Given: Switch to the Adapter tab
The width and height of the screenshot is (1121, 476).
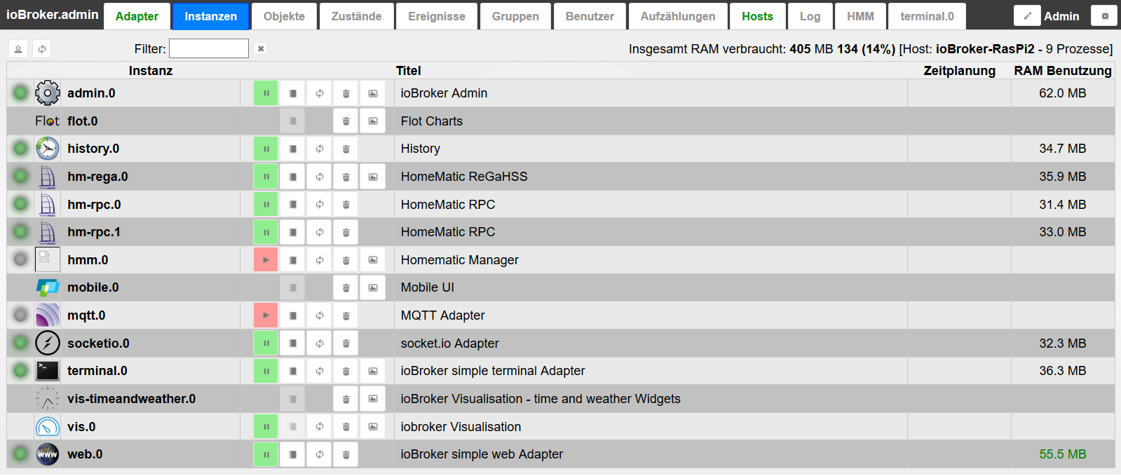Looking at the screenshot, I should tap(137, 16).
